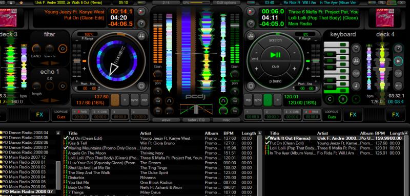Switch to the fader / EQ tab
Screen dimensions: 410x196
tap(196, 120)
